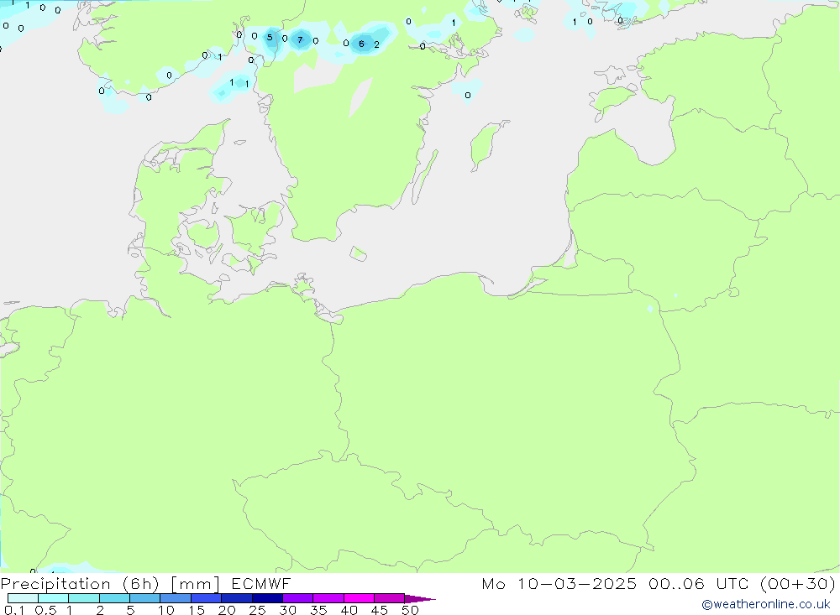The width and height of the screenshot is (840, 615).
Task: Click the pink 40 mm legend swatch
Action: tap(359, 598)
